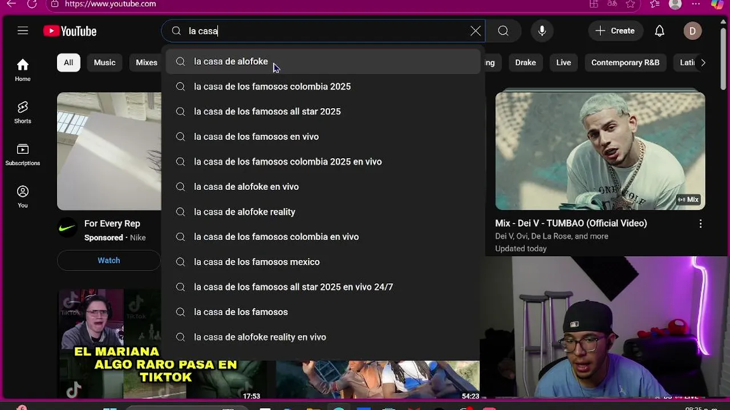The image size is (730, 410).
Task: Choose suggestion "la casa de los famosos en vivo"
Action: pyautogui.click(x=323, y=137)
